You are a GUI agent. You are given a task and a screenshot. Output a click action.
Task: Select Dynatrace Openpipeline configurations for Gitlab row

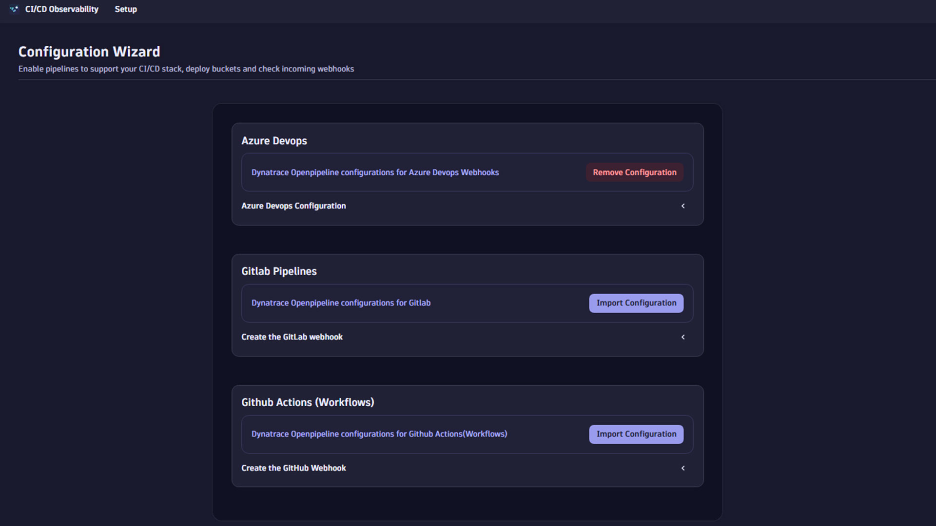point(341,302)
